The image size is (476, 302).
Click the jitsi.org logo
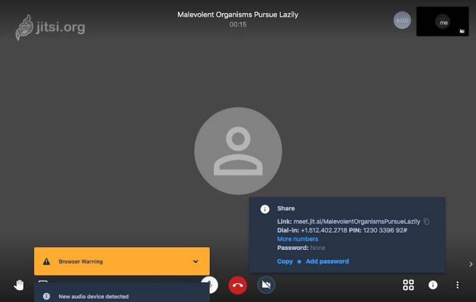pyautogui.click(x=51, y=27)
